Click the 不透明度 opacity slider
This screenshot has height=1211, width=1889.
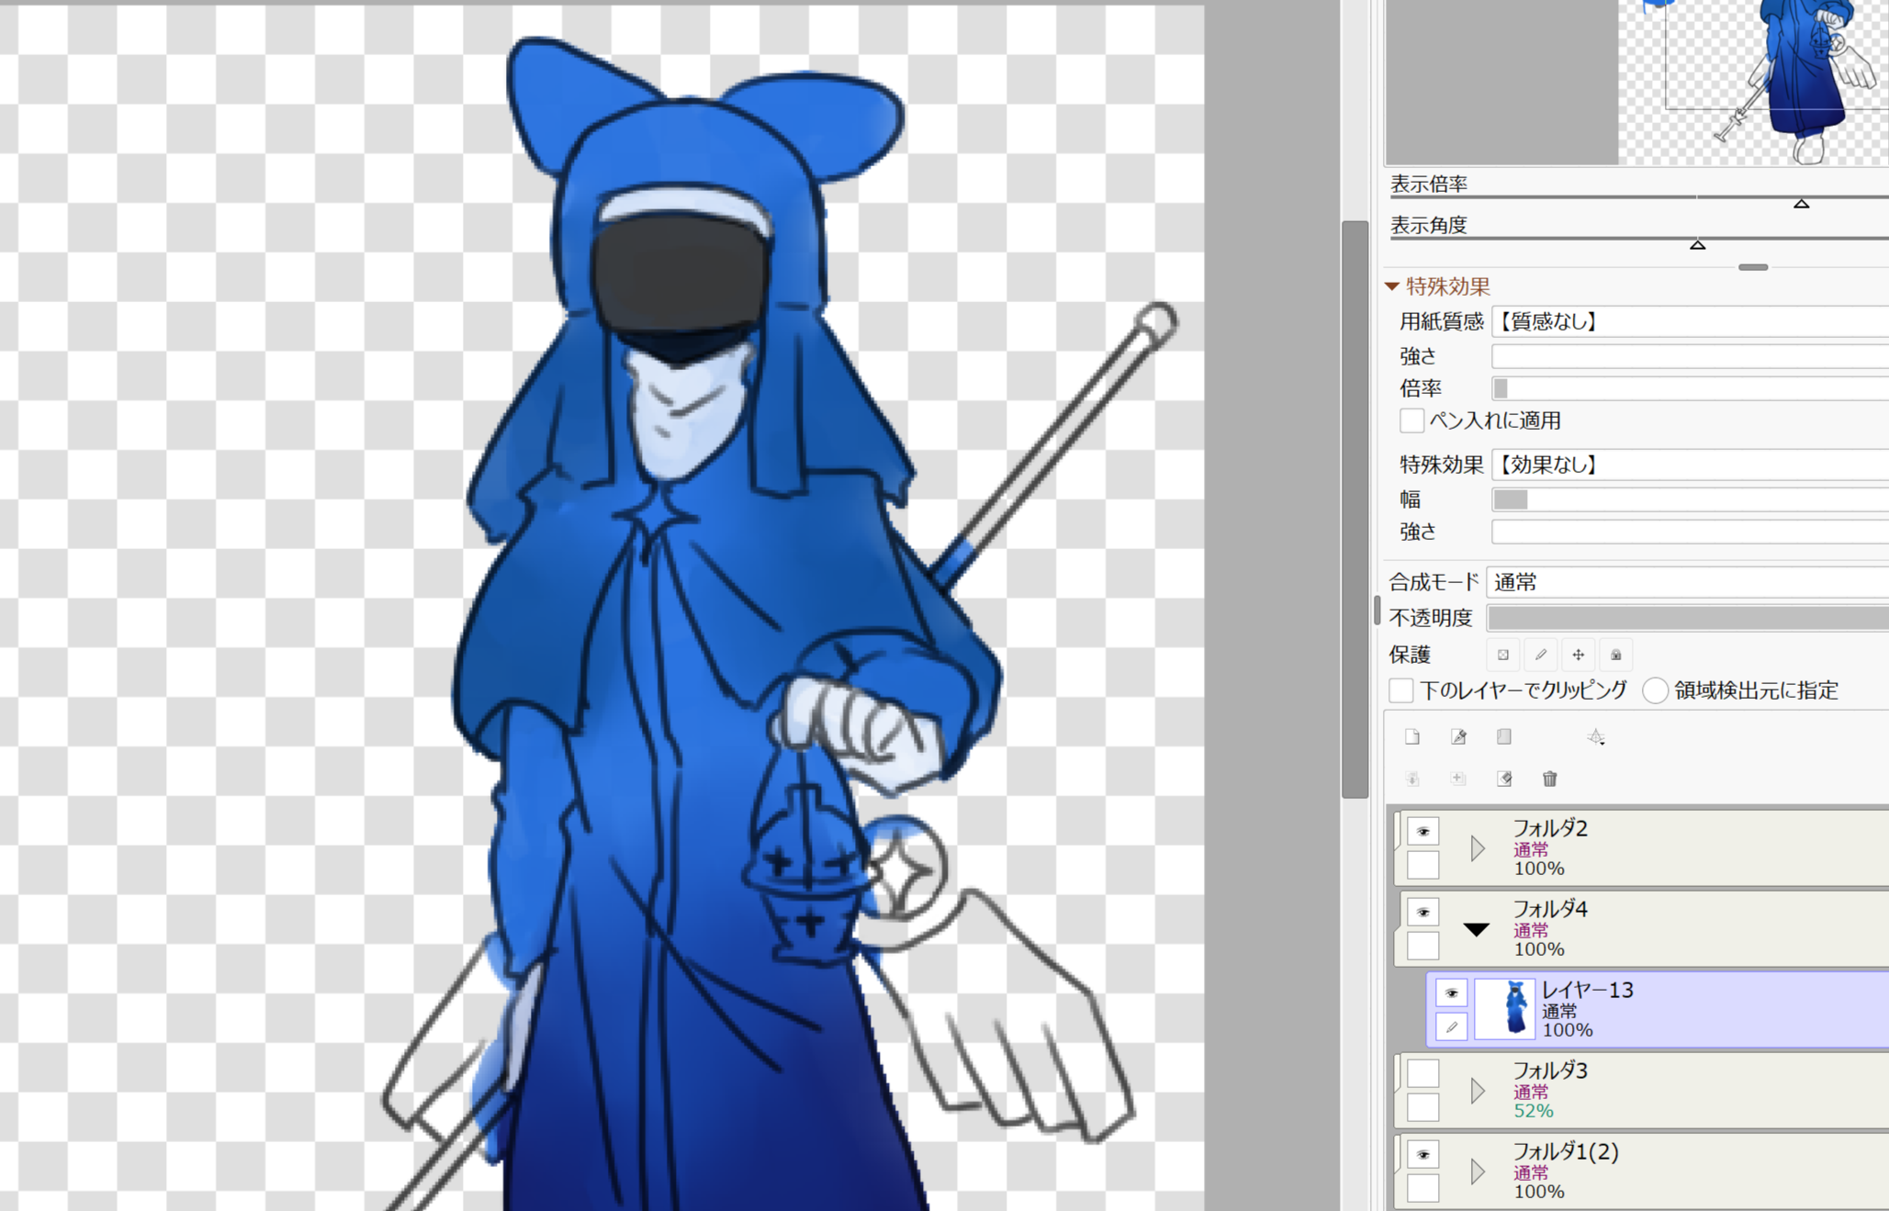[1686, 618]
